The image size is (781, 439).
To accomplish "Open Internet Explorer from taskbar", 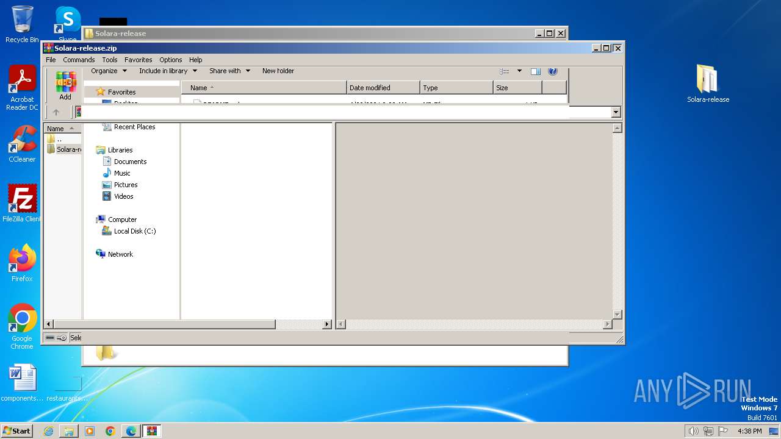I will coord(48,431).
